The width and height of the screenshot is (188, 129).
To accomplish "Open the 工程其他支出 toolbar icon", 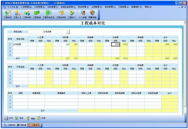I will [48, 14].
